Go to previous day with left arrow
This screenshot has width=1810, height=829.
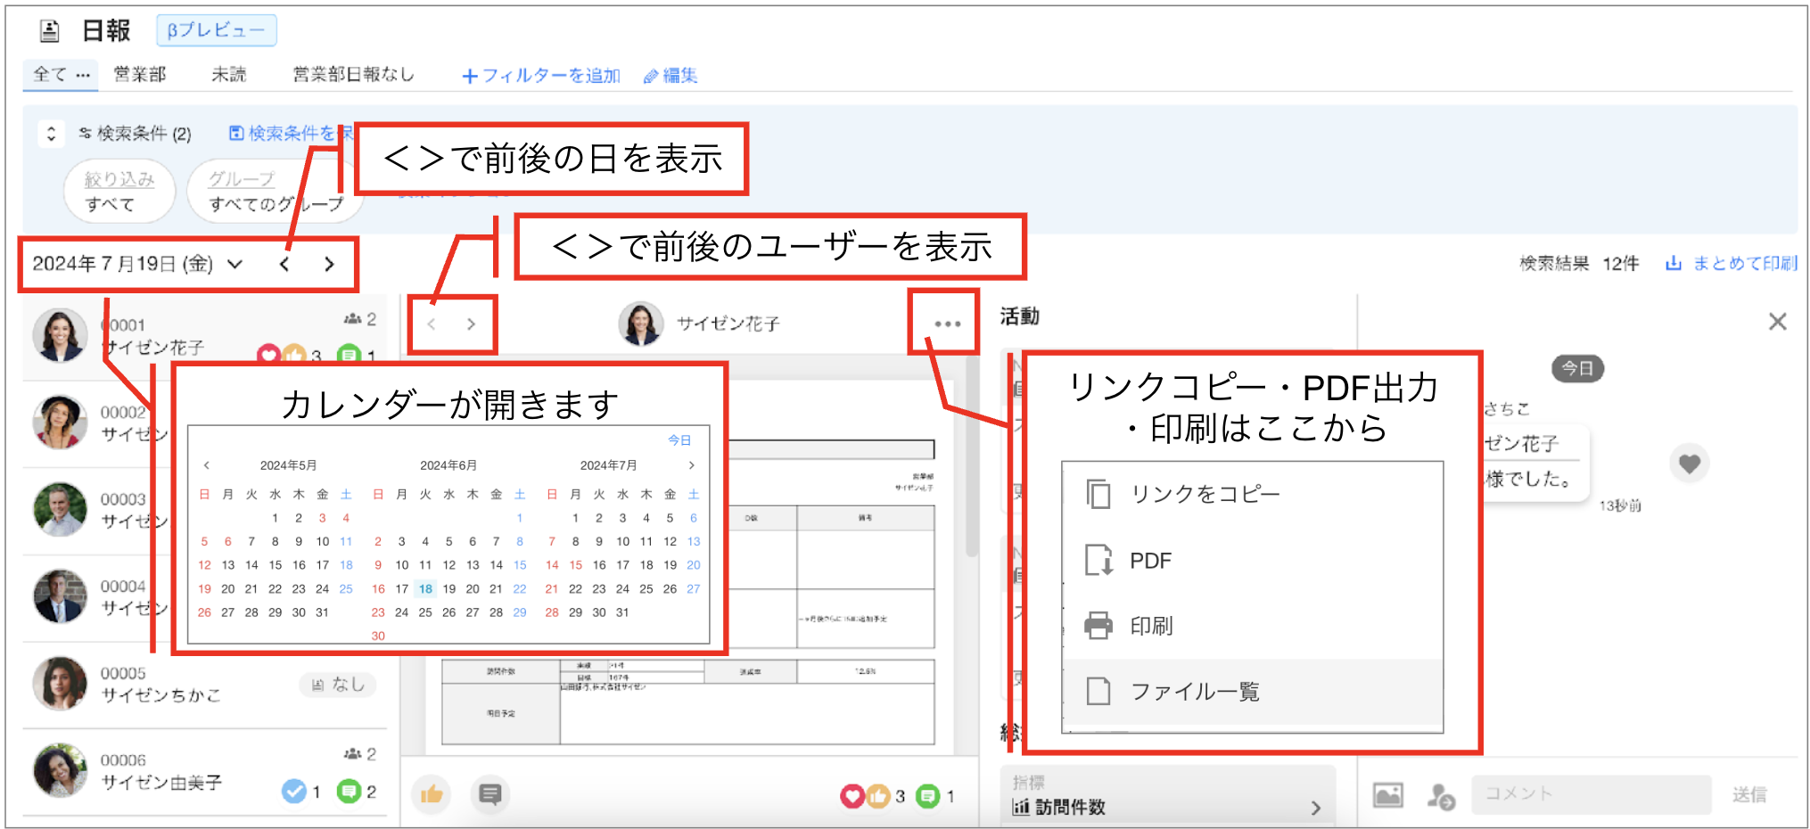284,264
